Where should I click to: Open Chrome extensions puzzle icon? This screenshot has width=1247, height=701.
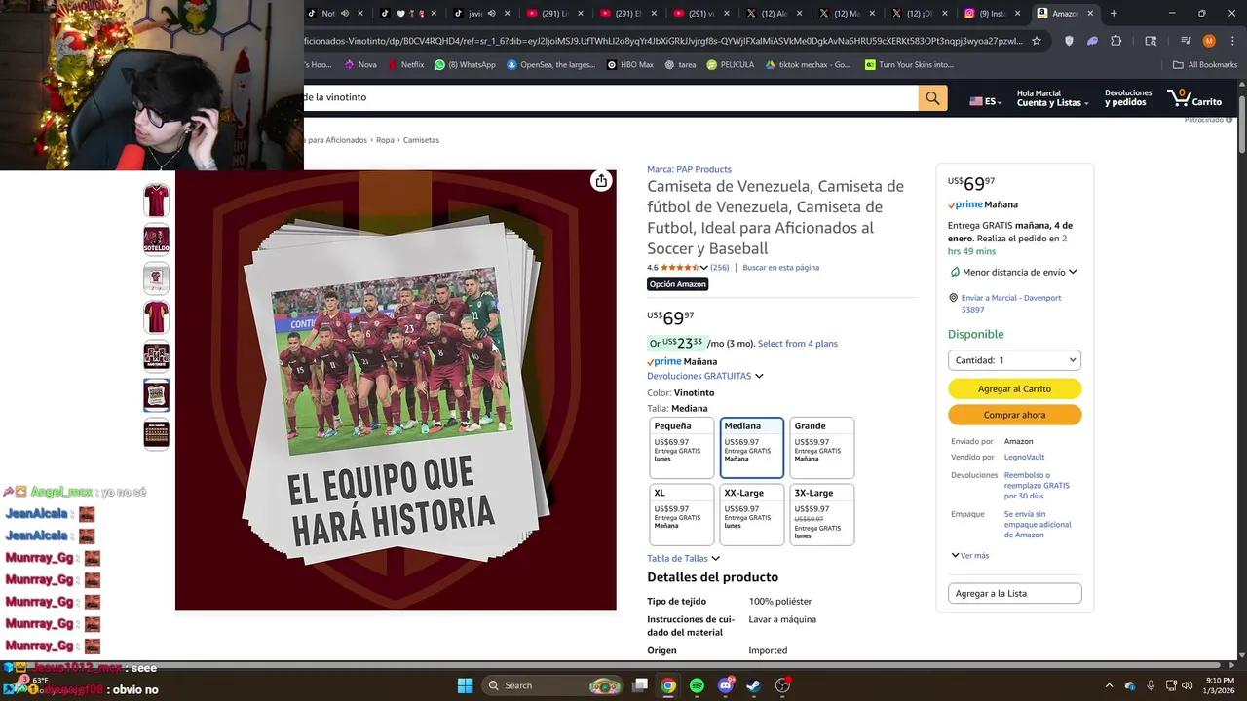click(x=1116, y=41)
